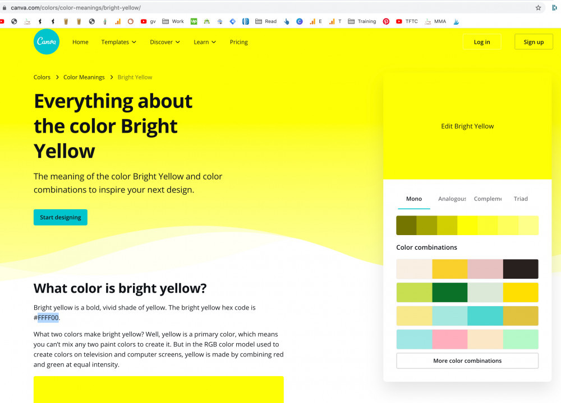
Task: Pick the mint green swatch in last combination
Action: tap(521, 339)
